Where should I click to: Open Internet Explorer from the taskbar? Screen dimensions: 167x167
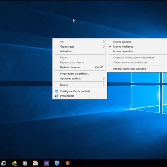click(x=4, y=163)
